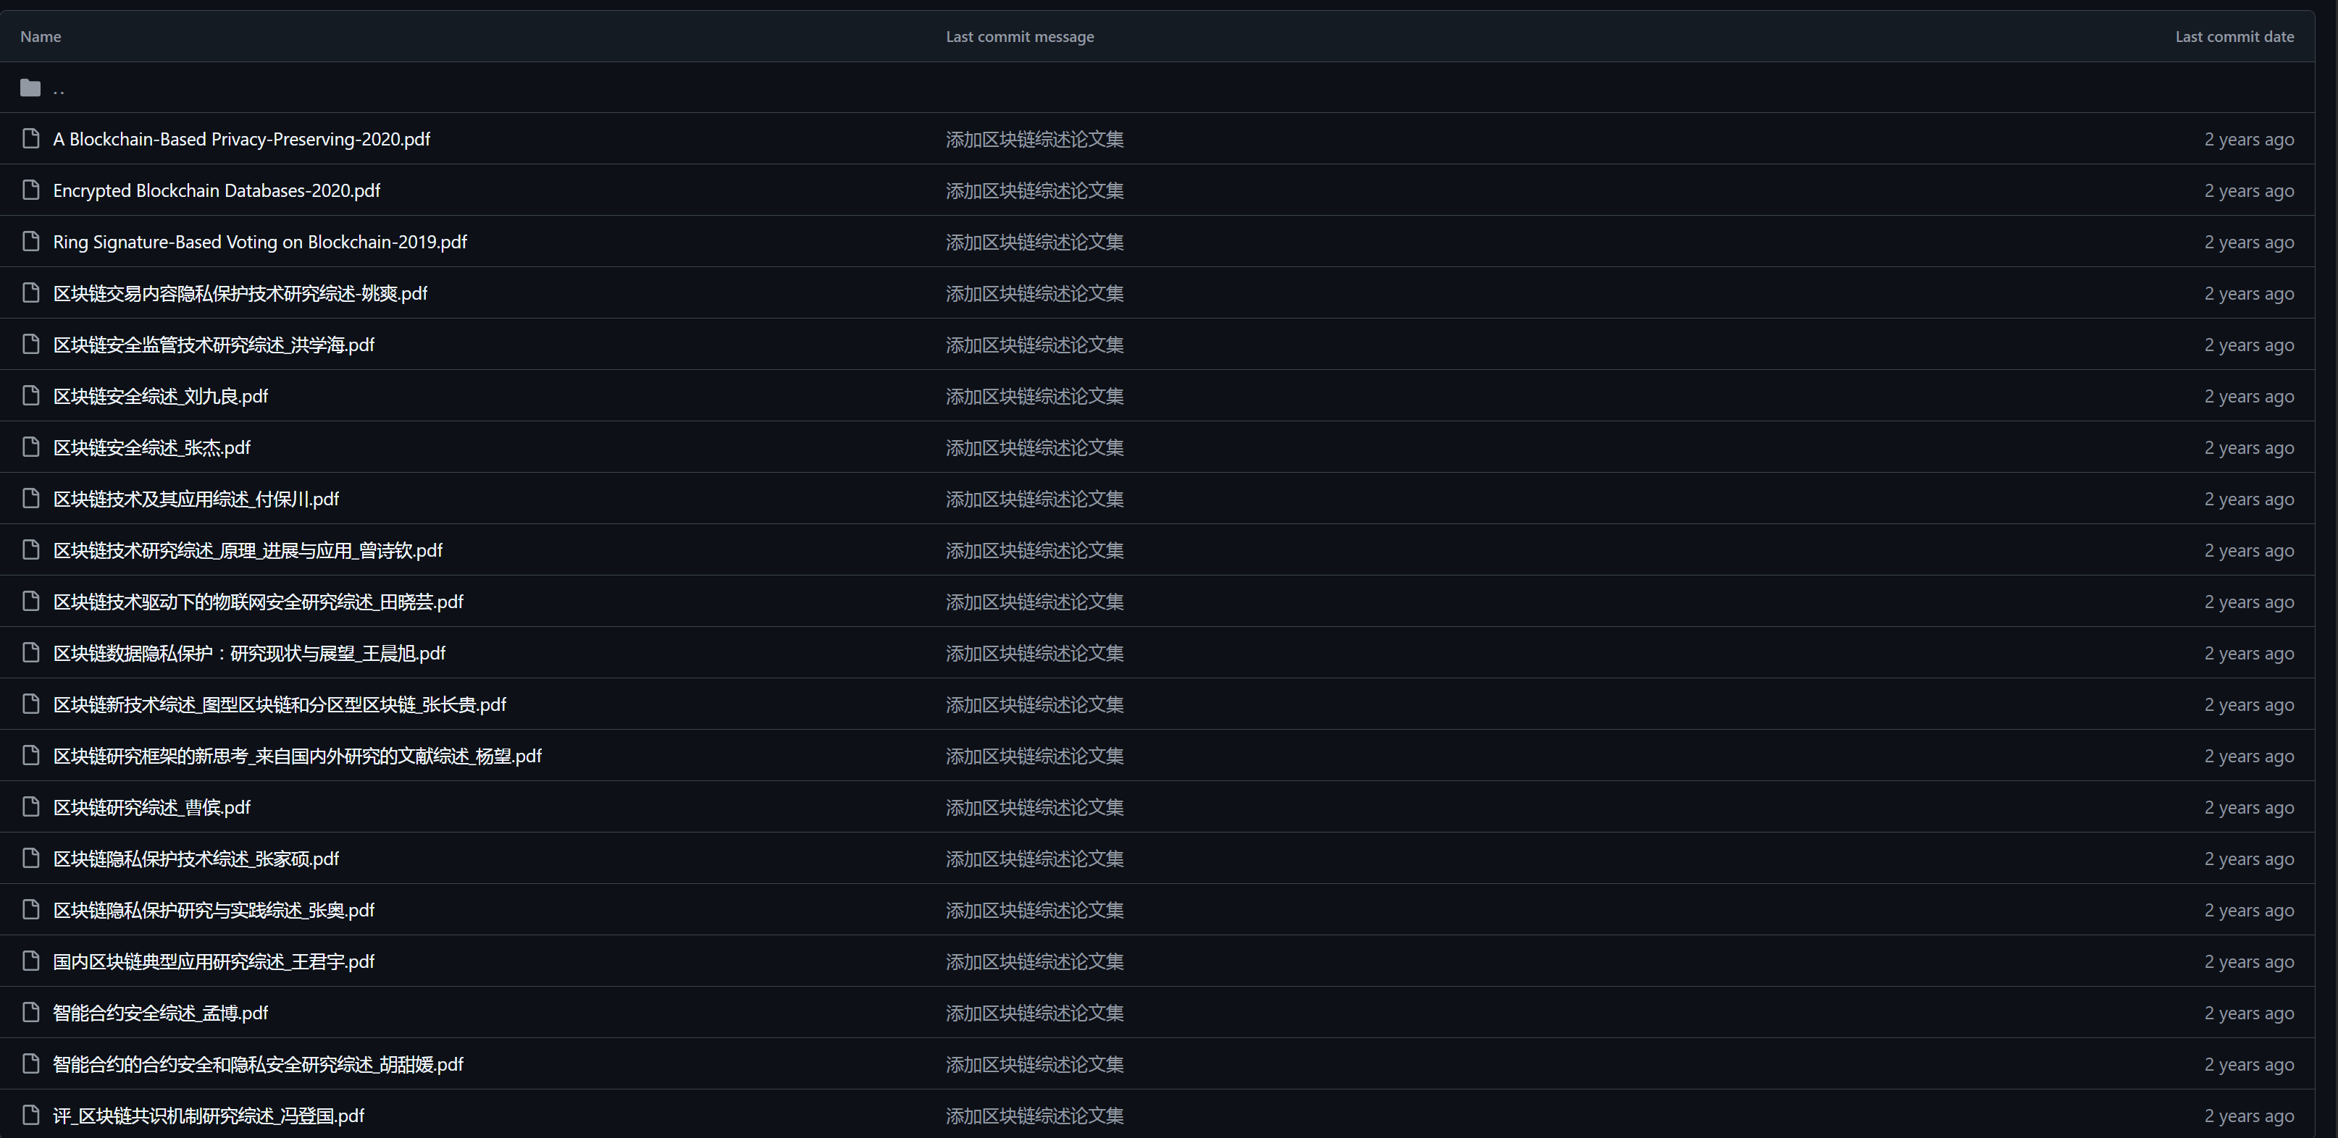Open 区块链技术驱动下的物联网安全研究综述_田晓芸.pdf
Screen dimensions: 2338x1138
coord(258,602)
